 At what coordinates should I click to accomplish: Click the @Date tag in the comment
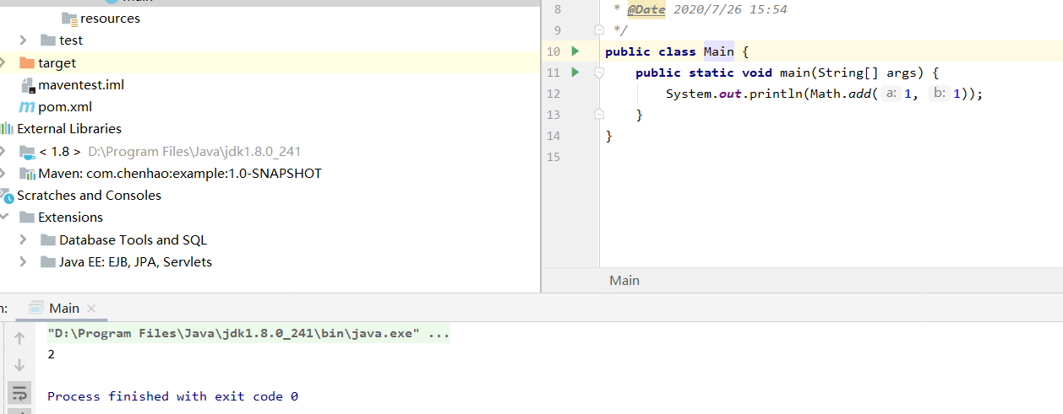(x=646, y=9)
